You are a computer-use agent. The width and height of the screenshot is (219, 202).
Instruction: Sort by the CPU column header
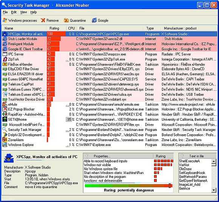pos(71,28)
